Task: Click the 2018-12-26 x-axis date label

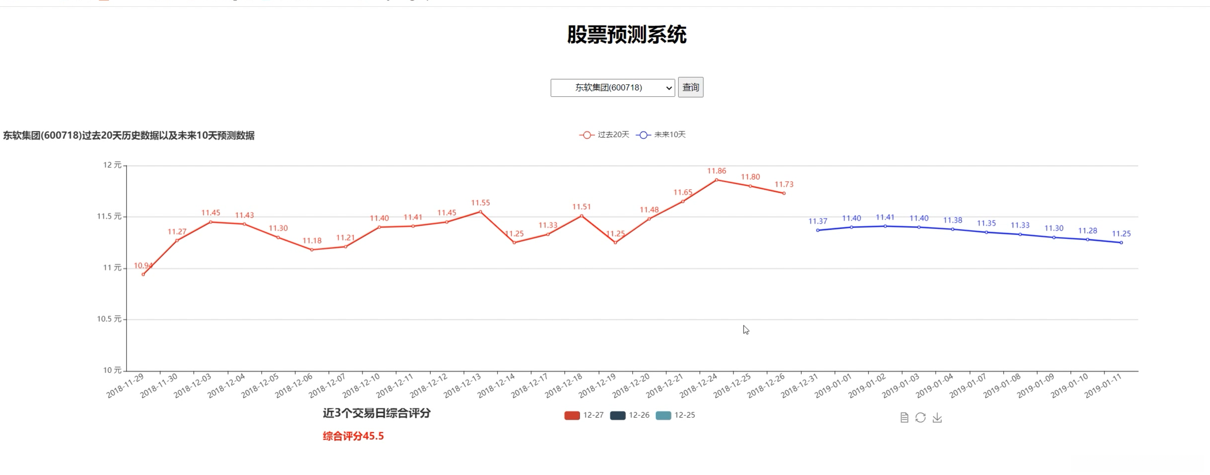Action: point(766,386)
